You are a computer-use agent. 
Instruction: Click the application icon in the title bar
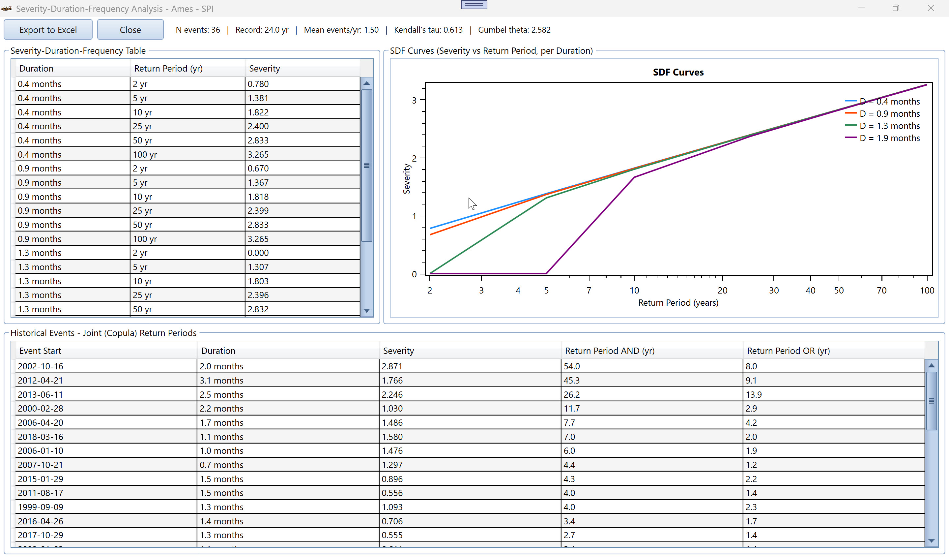click(x=7, y=8)
